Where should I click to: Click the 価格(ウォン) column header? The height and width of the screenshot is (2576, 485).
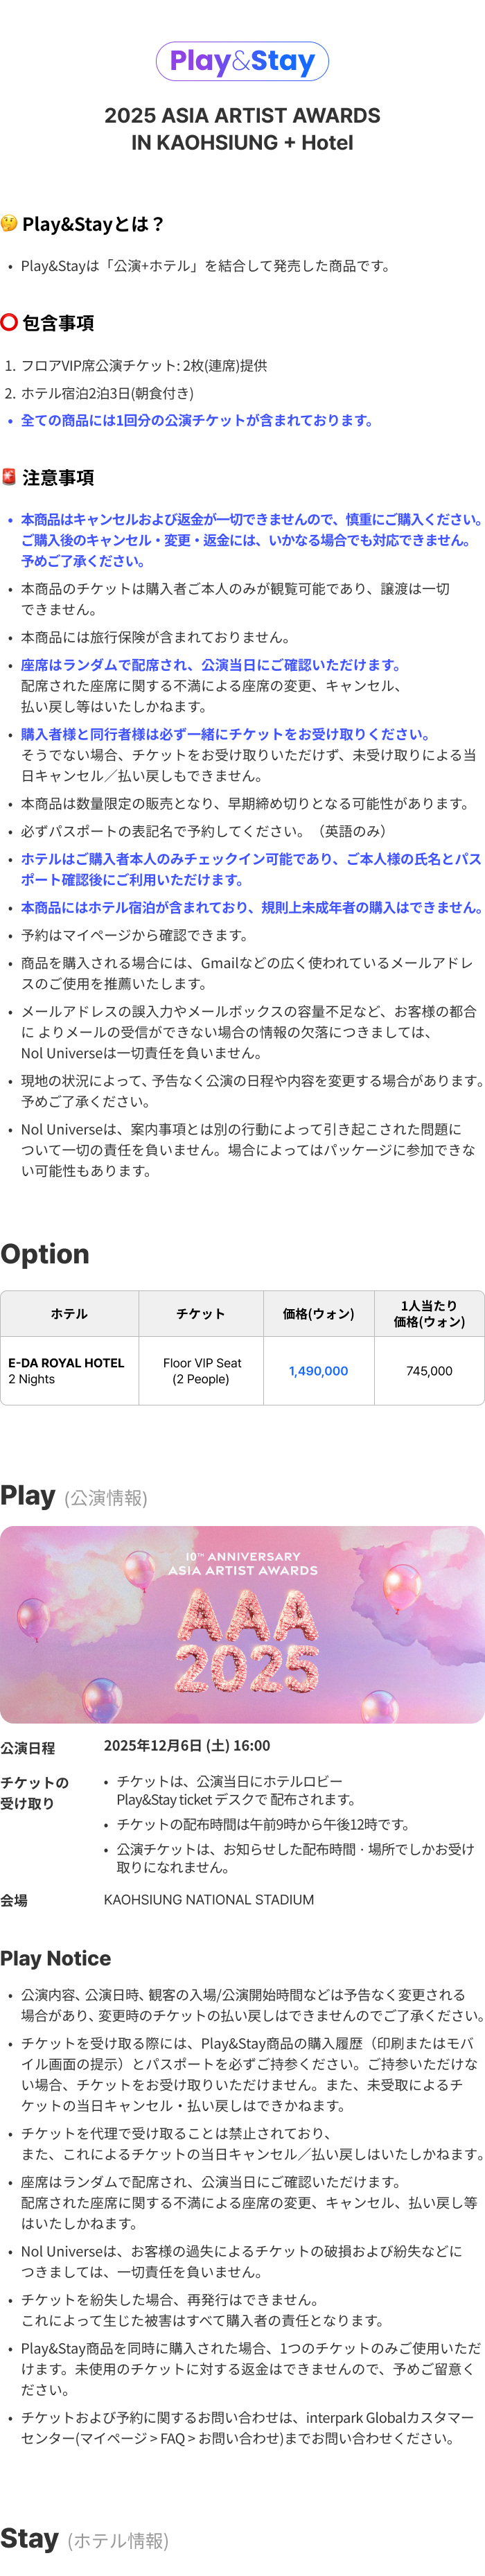(x=318, y=1314)
